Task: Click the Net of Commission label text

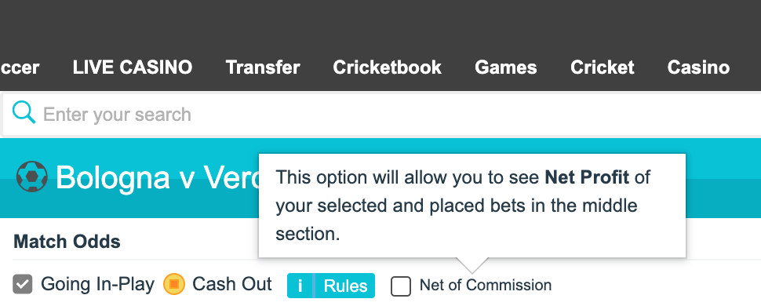Action: click(x=486, y=285)
